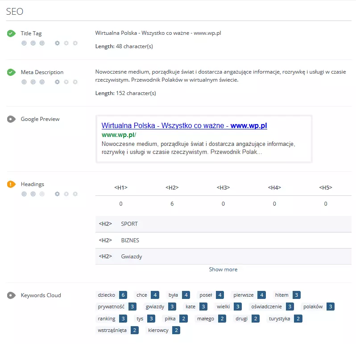Click first target icon under Headings
356x344 pixels.
point(24,194)
